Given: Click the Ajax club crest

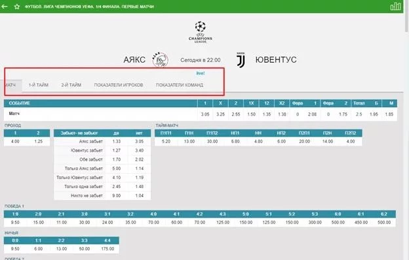Looking at the screenshot, I should coord(160,60).
